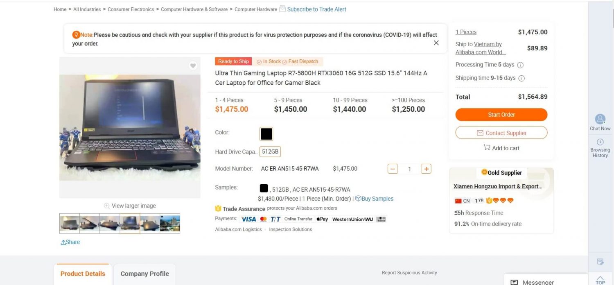The image size is (614, 285).
Task: Select the Product Details tab
Action: [83, 274]
